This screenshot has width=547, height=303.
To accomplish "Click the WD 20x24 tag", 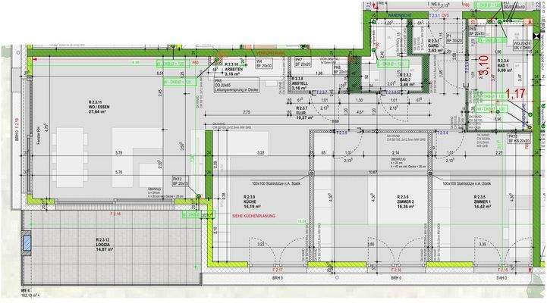I will point(521,45).
